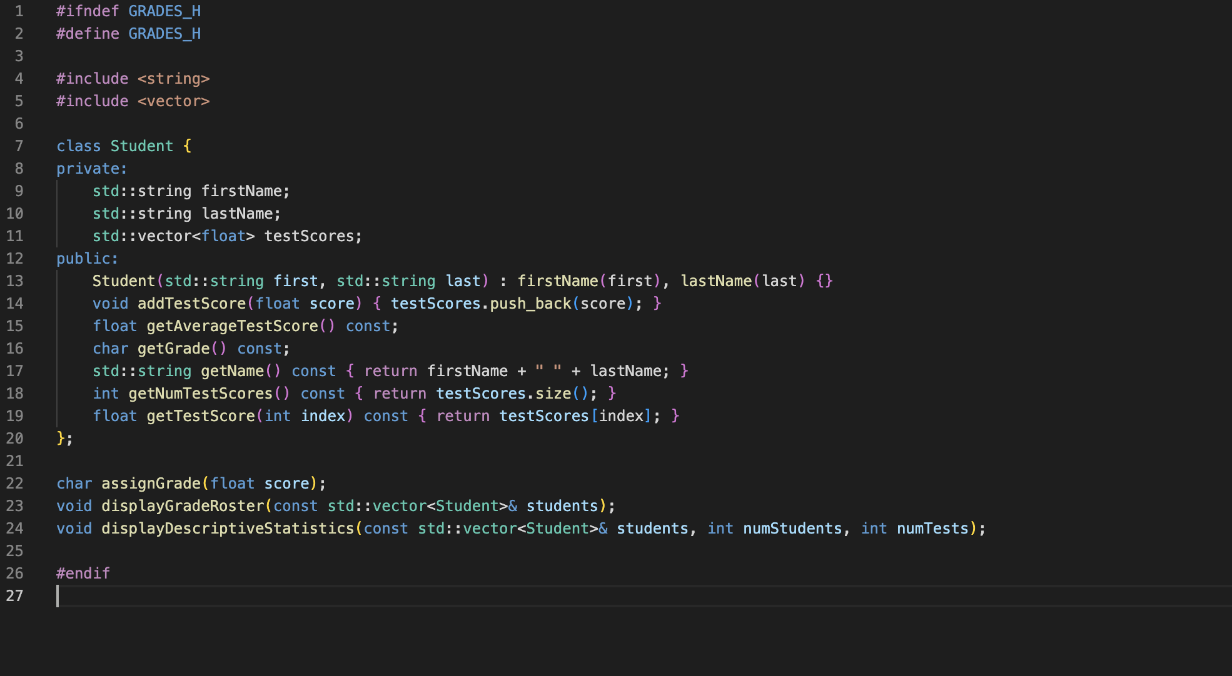
Task: Click the include directive for vector header
Action: (x=131, y=101)
